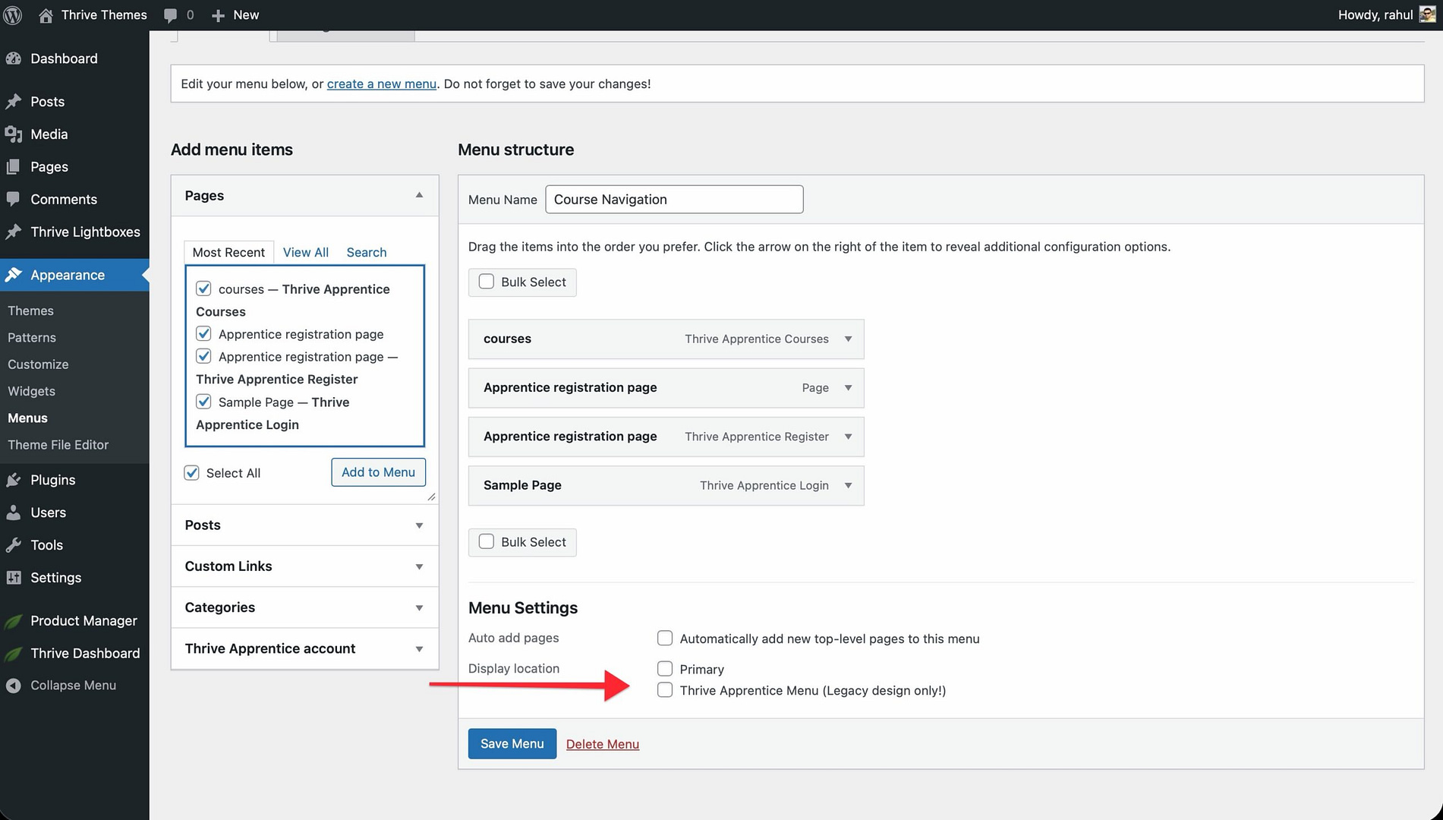Expand the Custom Links panel
This screenshot has height=820, width=1443.
pyautogui.click(x=419, y=566)
